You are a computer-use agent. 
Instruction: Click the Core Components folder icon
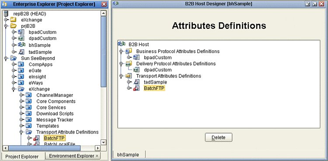[x=29, y=101]
